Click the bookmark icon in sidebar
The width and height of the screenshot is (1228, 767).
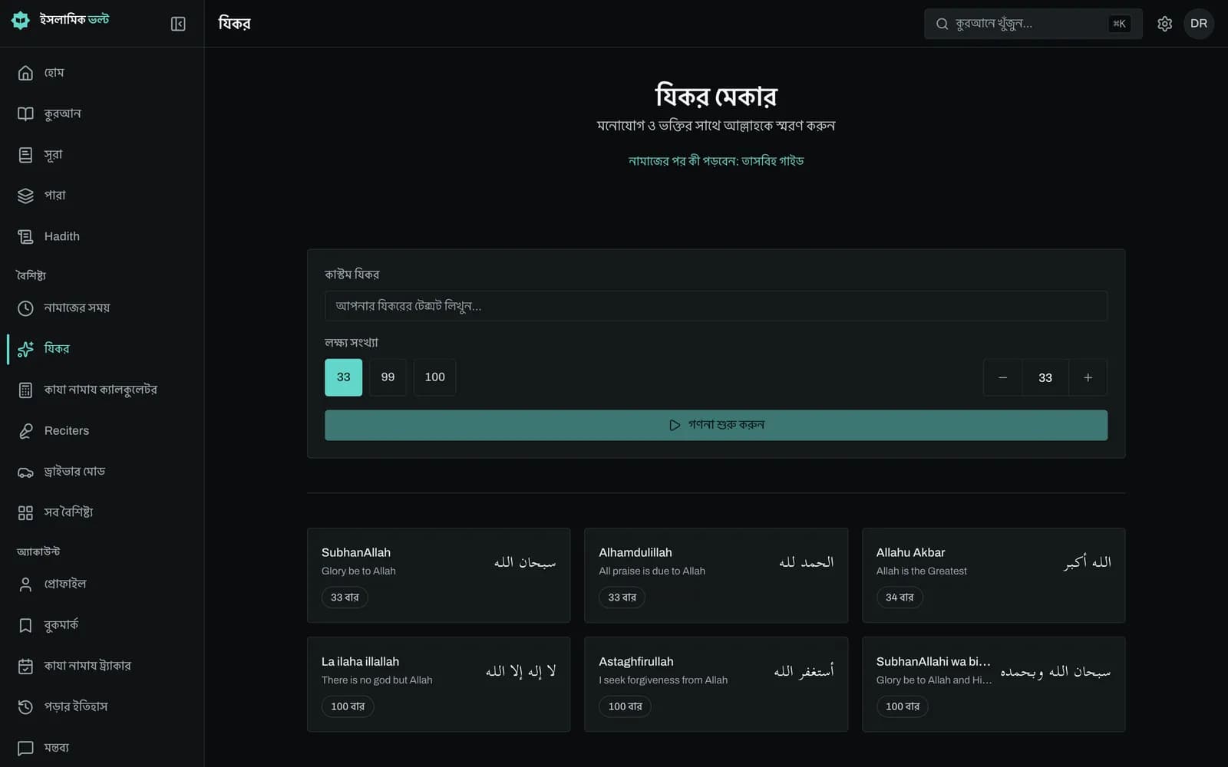coord(25,625)
